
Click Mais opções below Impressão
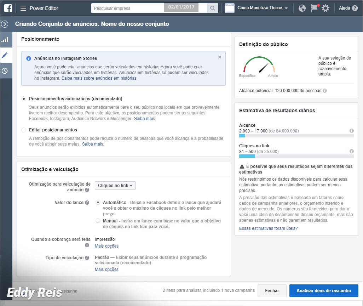pyautogui.click(x=106, y=246)
